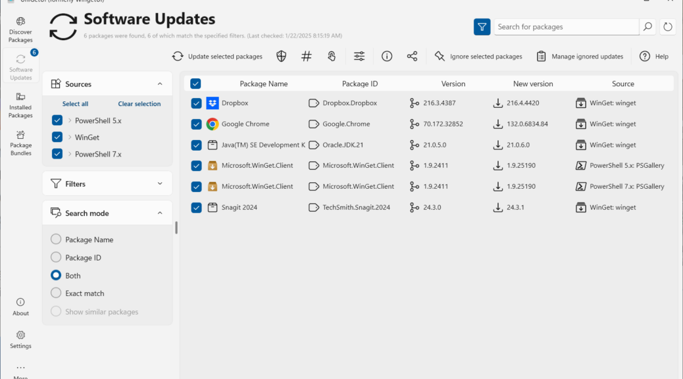Collapse the Search mode panel chevron
The image size is (683, 379).
point(160,213)
